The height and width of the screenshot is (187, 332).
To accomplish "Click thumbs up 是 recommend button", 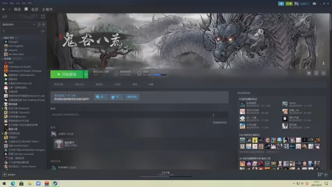I will (x=101, y=97).
